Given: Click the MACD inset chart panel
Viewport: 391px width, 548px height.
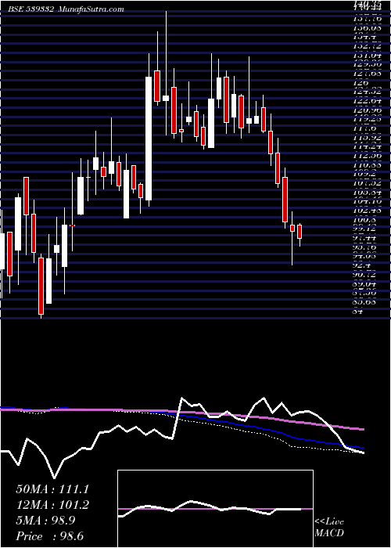Looking at the screenshot, I should pos(215,509).
